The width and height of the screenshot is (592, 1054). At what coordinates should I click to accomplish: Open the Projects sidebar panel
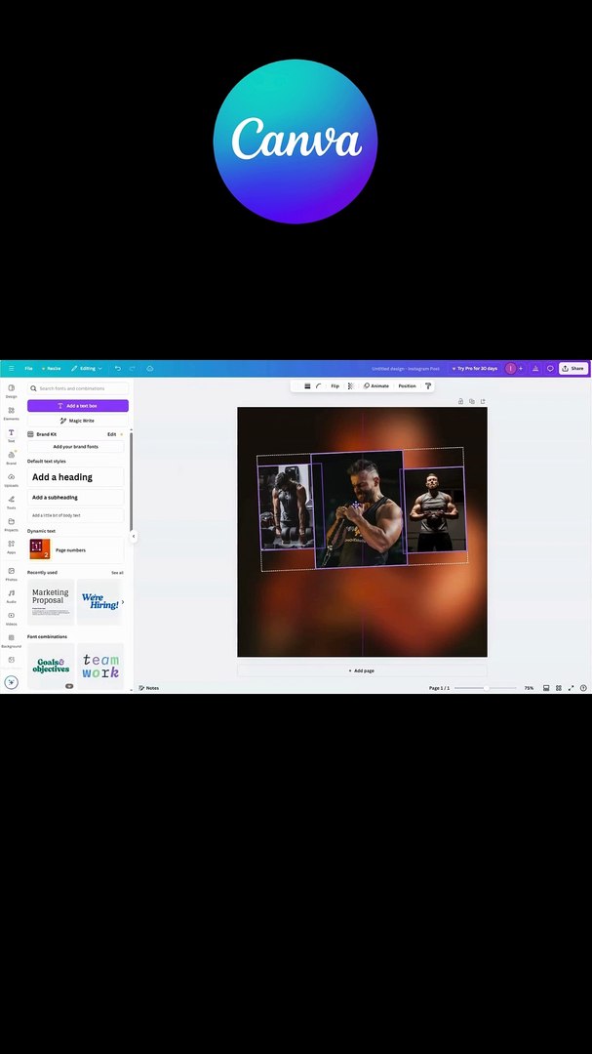pos(11,524)
